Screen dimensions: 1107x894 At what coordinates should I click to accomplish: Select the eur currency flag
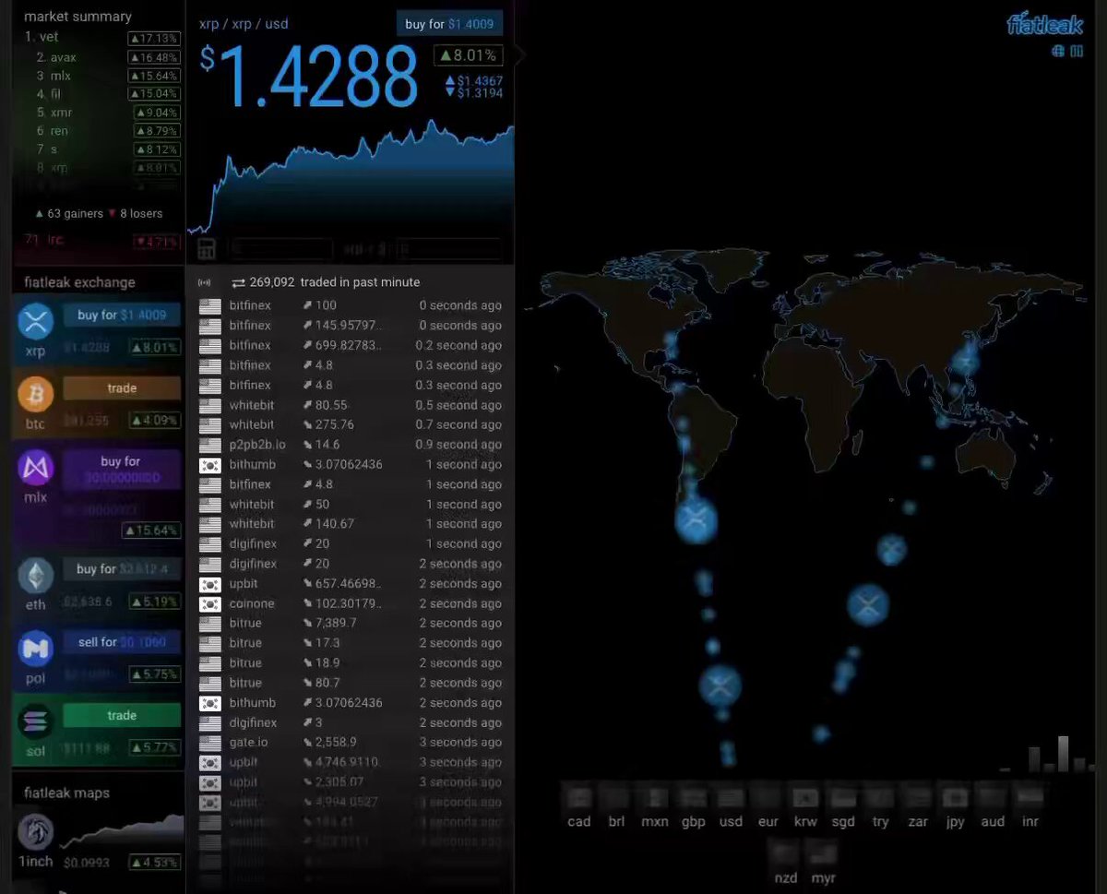point(768,798)
